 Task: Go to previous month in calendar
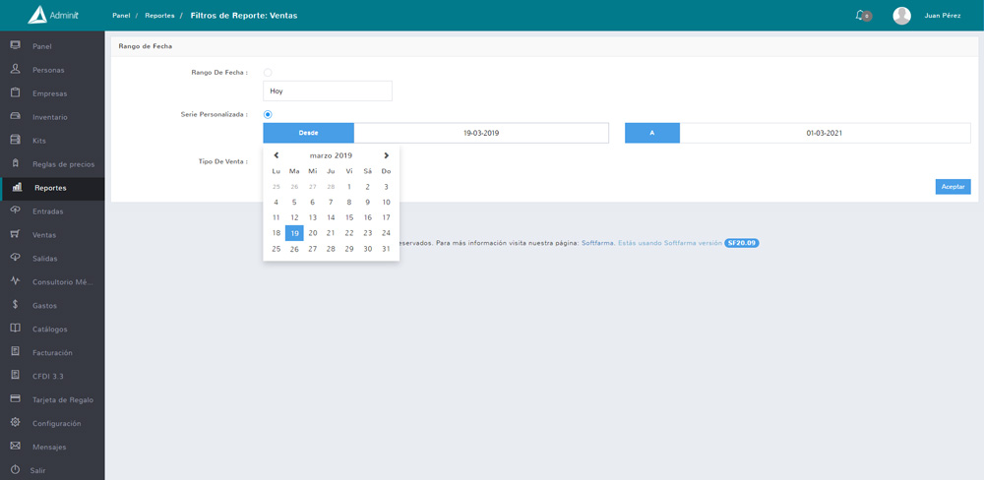[x=277, y=155]
